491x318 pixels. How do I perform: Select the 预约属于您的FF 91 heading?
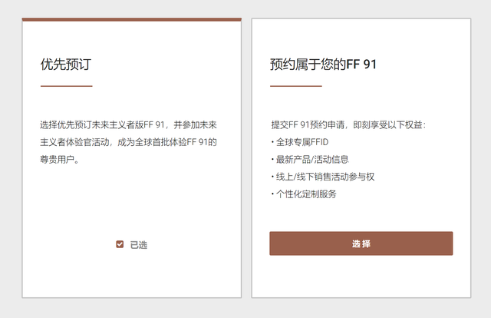coord(323,65)
